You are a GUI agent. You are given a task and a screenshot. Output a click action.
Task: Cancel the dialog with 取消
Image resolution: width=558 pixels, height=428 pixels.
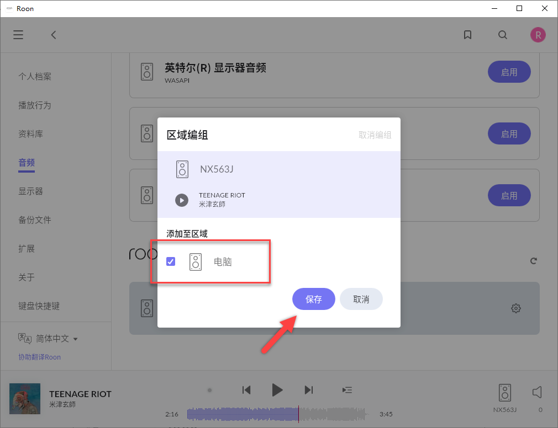(361, 299)
